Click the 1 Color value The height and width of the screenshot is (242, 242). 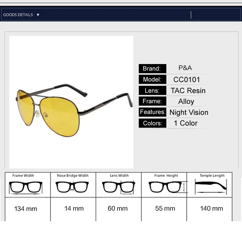pyautogui.click(x=186, y=123)
